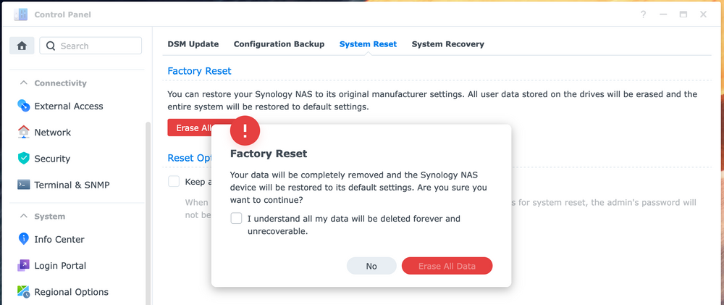
Task: Click the Terminal & SNMP icon
Action: coord(24,185)
